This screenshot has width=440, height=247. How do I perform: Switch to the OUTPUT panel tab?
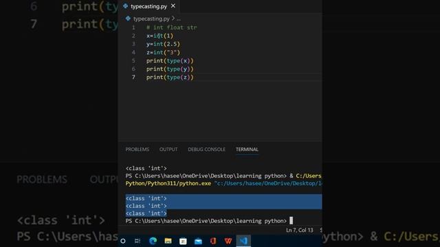tap(168, 150)
